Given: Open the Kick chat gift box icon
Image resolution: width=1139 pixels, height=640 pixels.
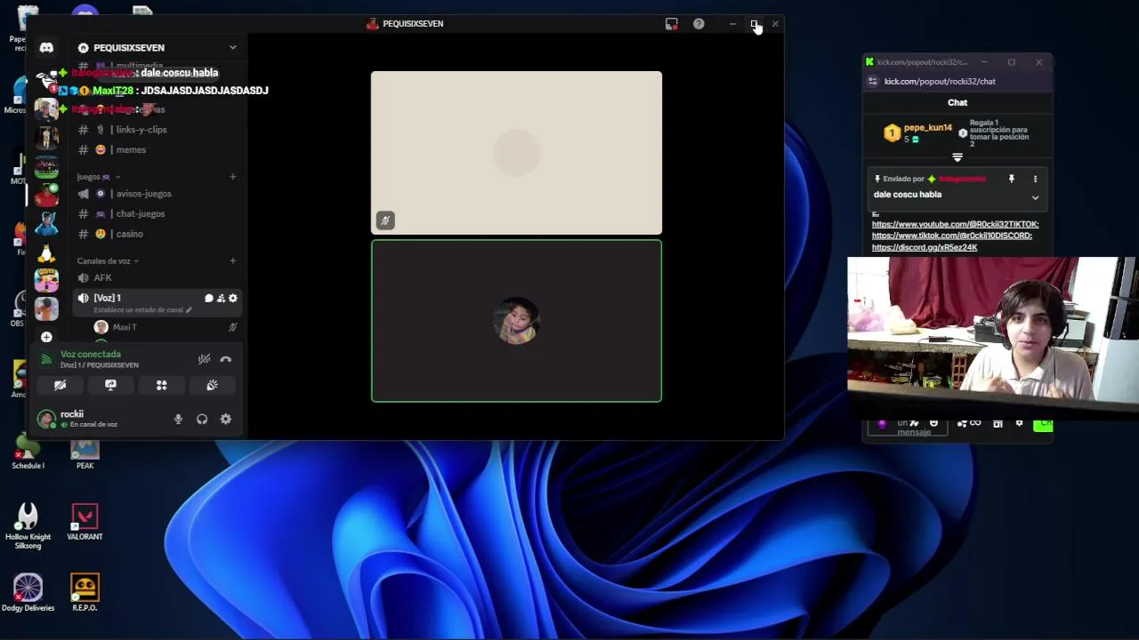Looking at the screenshot, I should (998, 423).
